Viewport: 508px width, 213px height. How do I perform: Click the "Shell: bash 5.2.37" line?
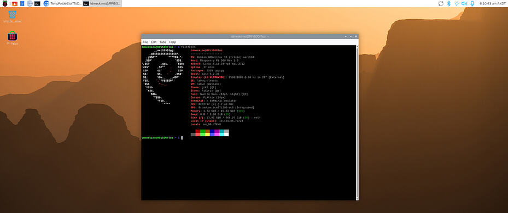tap(205, 74)
